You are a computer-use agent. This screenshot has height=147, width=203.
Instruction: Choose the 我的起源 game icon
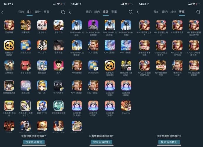[x=42, y=65]
